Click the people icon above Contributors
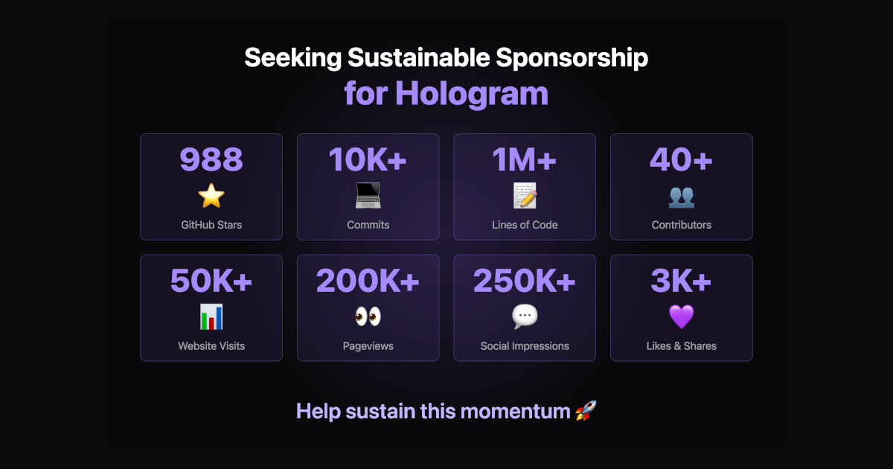Viewport: 893px width, 469px height. click(682, 196)
